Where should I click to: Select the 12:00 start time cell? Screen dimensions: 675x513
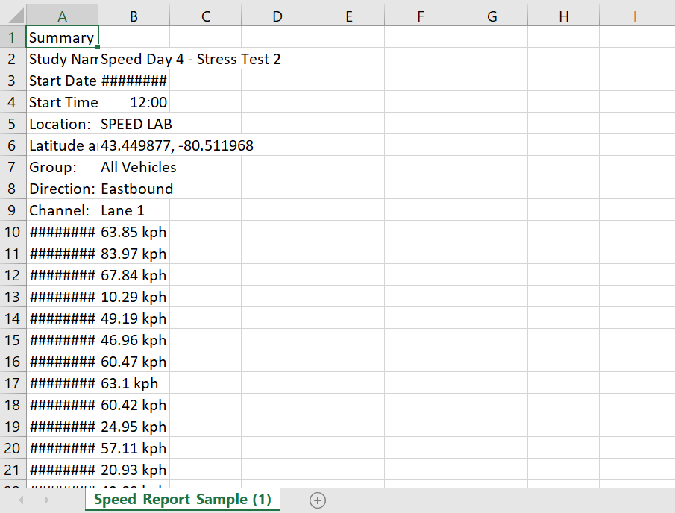[133, 102]
